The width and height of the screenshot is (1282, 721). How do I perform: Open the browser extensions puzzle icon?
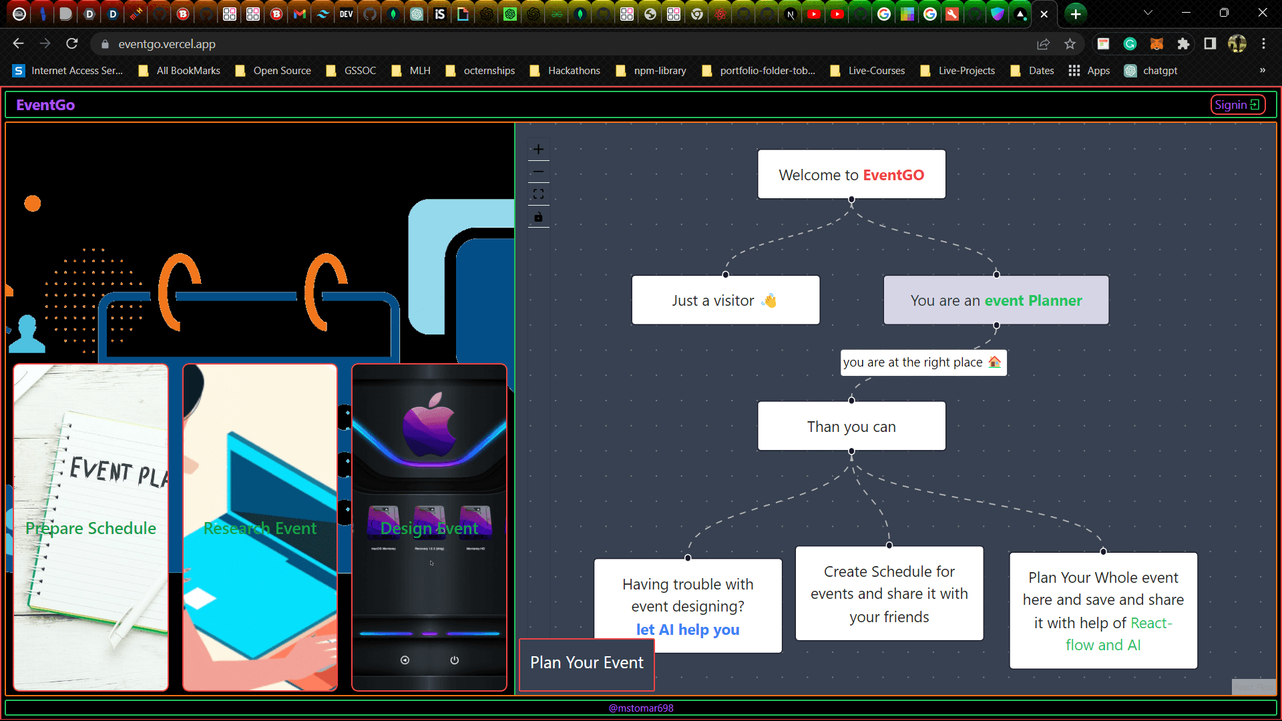(1183, 44)
